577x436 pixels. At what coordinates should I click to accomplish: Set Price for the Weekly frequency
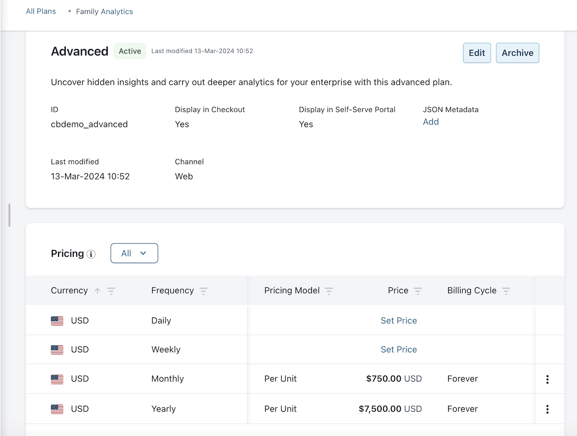click(399, 349)
